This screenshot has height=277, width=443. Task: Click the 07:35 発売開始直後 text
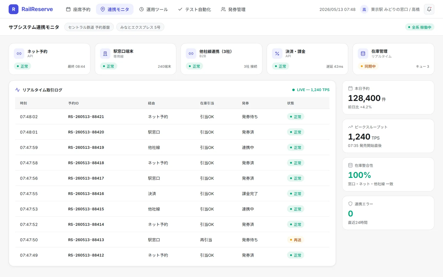coord(365,146)
